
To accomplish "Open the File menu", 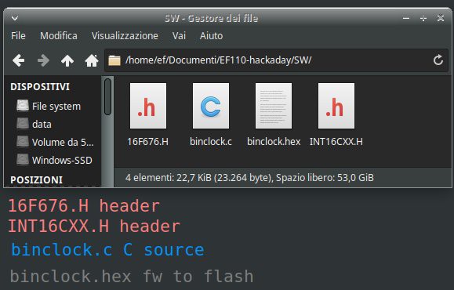I will 18,35.
